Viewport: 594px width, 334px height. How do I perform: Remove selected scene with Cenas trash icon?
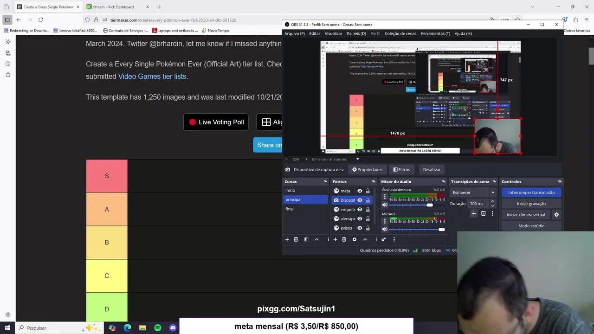(x=296, y=239)
